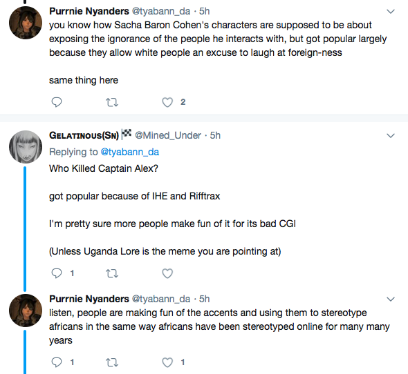Open the @tyabann_da link after Replying to
This screenshot has width=408, height=374.
(129, 152)
